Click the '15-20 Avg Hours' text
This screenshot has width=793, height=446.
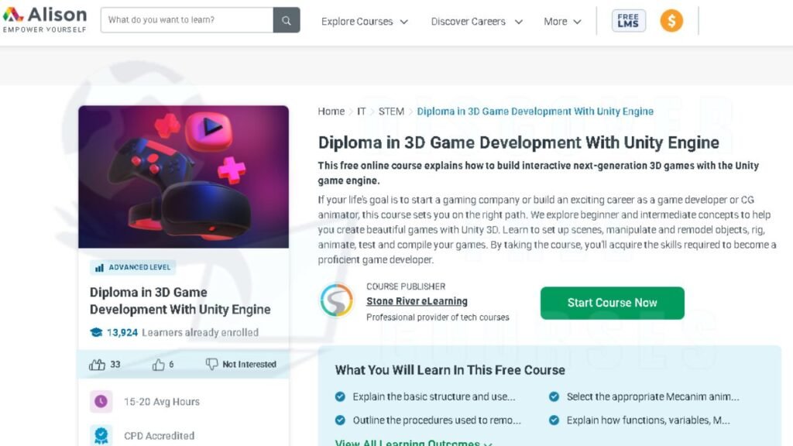162,402
